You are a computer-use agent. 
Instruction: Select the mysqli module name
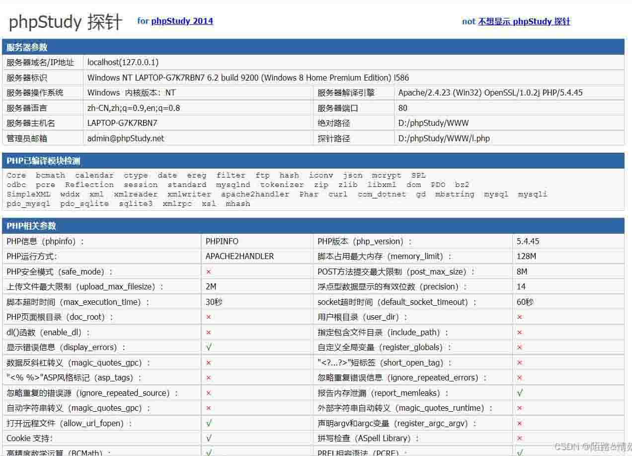(x=533, y=194)
